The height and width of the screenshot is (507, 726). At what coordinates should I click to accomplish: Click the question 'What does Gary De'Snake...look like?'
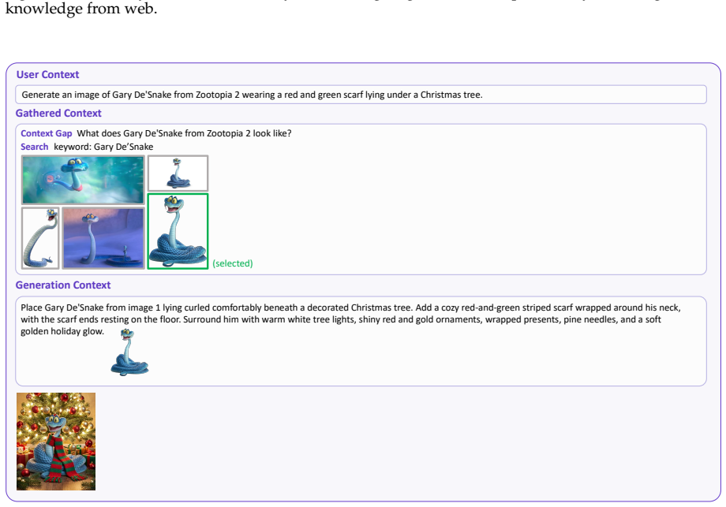click(x=184, y=133)
